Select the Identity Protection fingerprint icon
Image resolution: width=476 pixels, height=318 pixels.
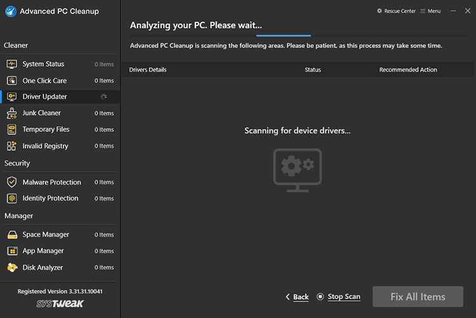click(x=11, y=198)
